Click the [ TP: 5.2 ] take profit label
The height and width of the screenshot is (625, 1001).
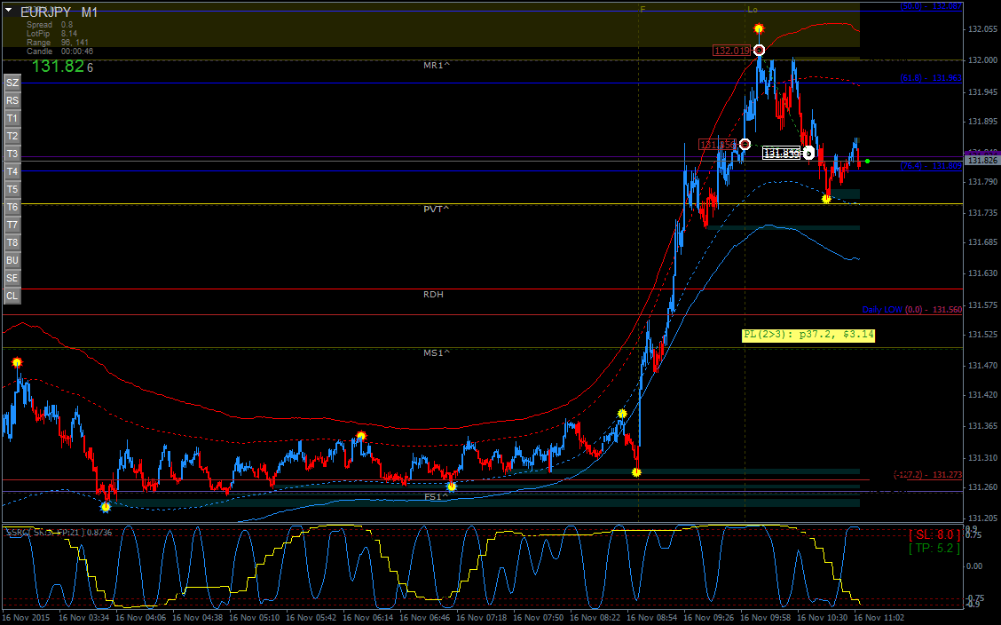934,549
